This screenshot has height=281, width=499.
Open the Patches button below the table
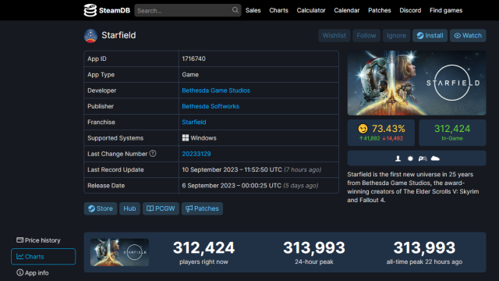pyautogui.click(x=202, y=208)
